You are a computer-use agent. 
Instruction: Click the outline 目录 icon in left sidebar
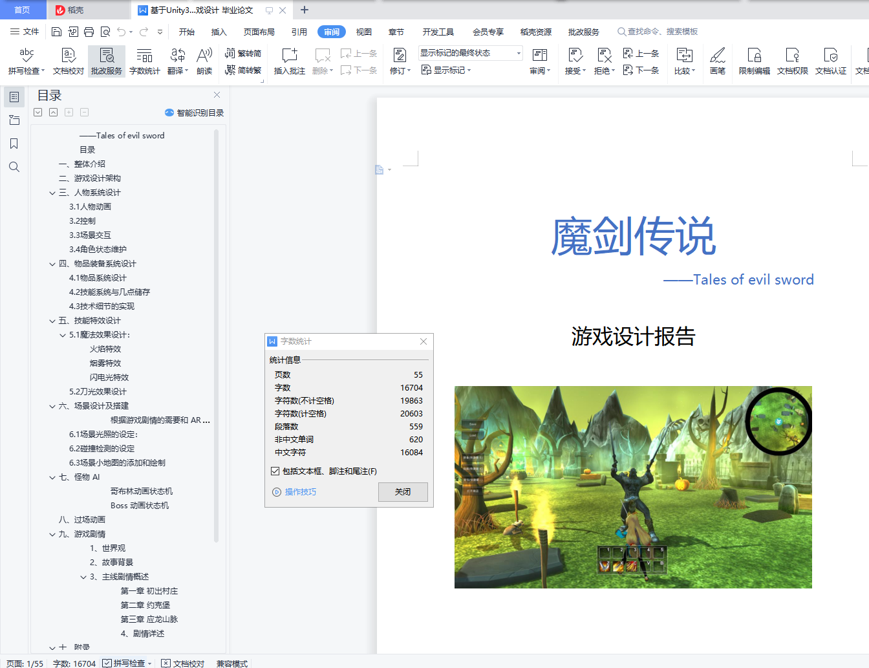tap(14, 97)
